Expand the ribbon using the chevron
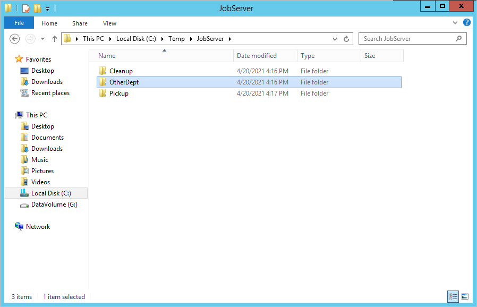The image size is (477, 307). [x=455, y=23]
